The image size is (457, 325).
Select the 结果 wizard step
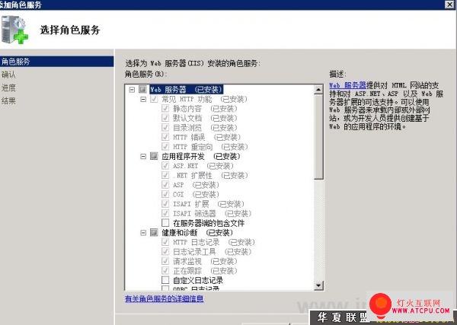(x=8, y=101)
